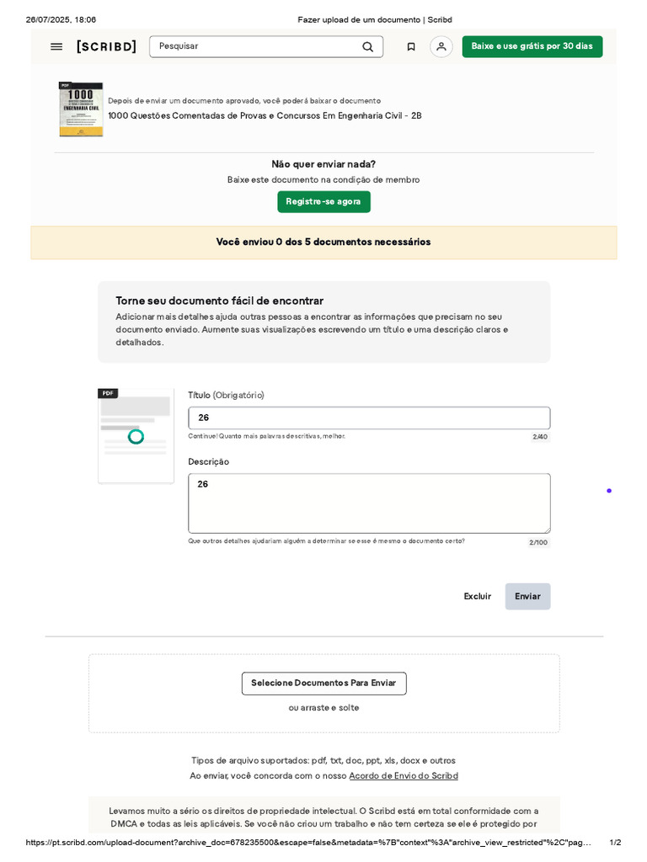The height and width of the screenshot is (862, 647).
Task: Open the Engenharia Civil book cover thumbnail
Action: point(81,109)
